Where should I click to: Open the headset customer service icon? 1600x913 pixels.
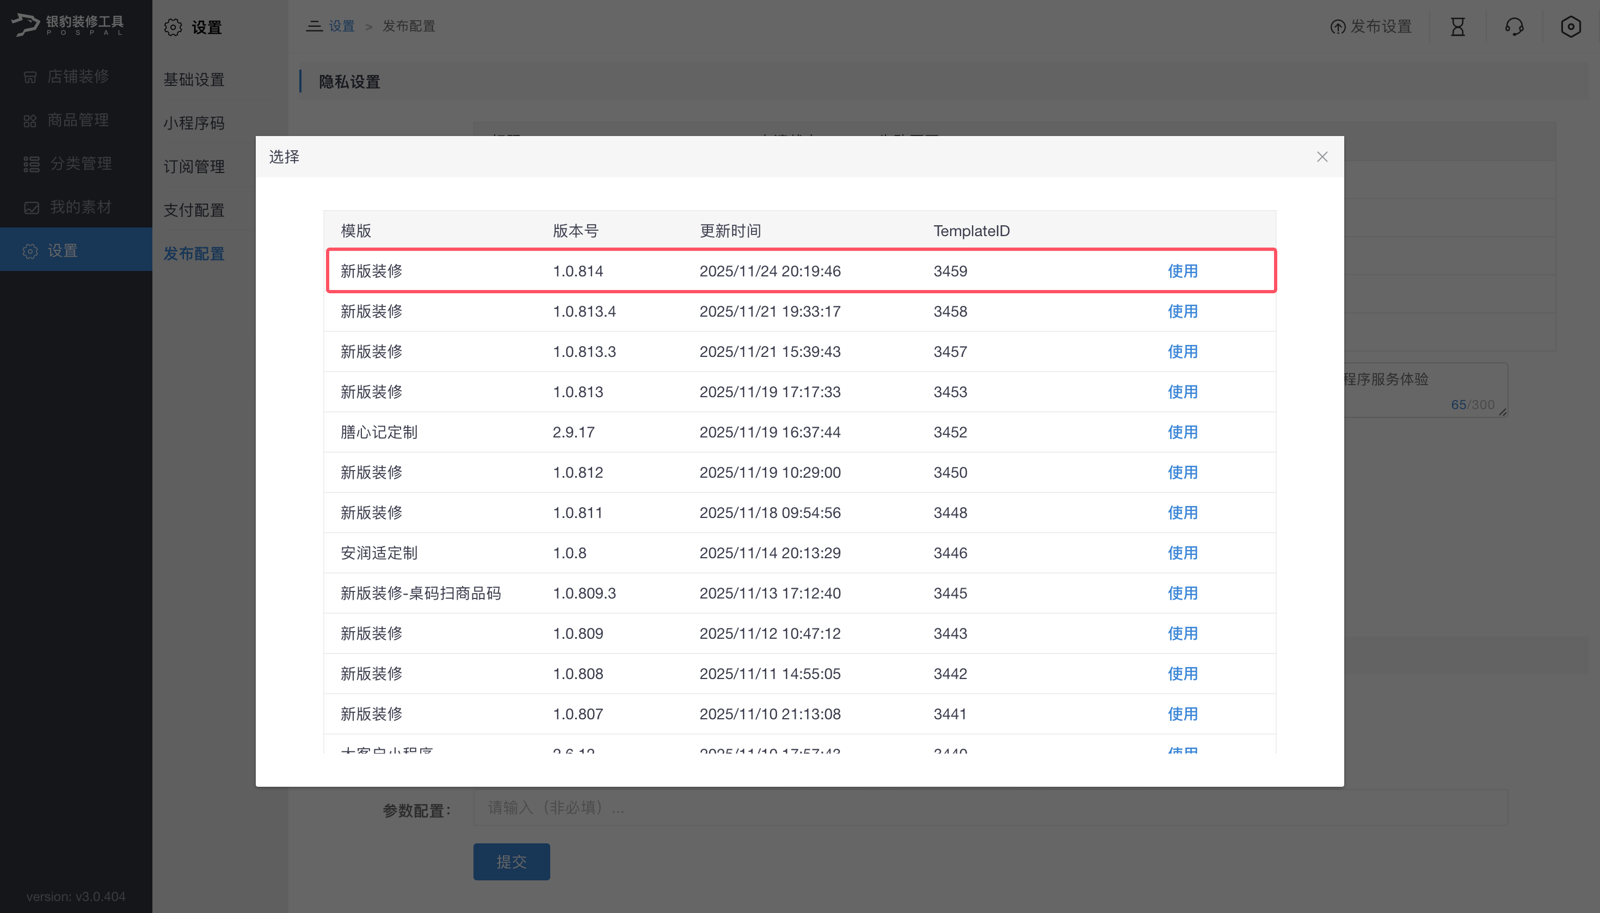[1513, 26]
